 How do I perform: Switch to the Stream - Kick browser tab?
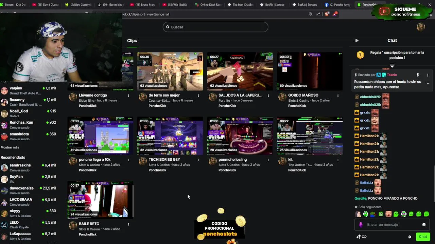click(x=13, y=5)
